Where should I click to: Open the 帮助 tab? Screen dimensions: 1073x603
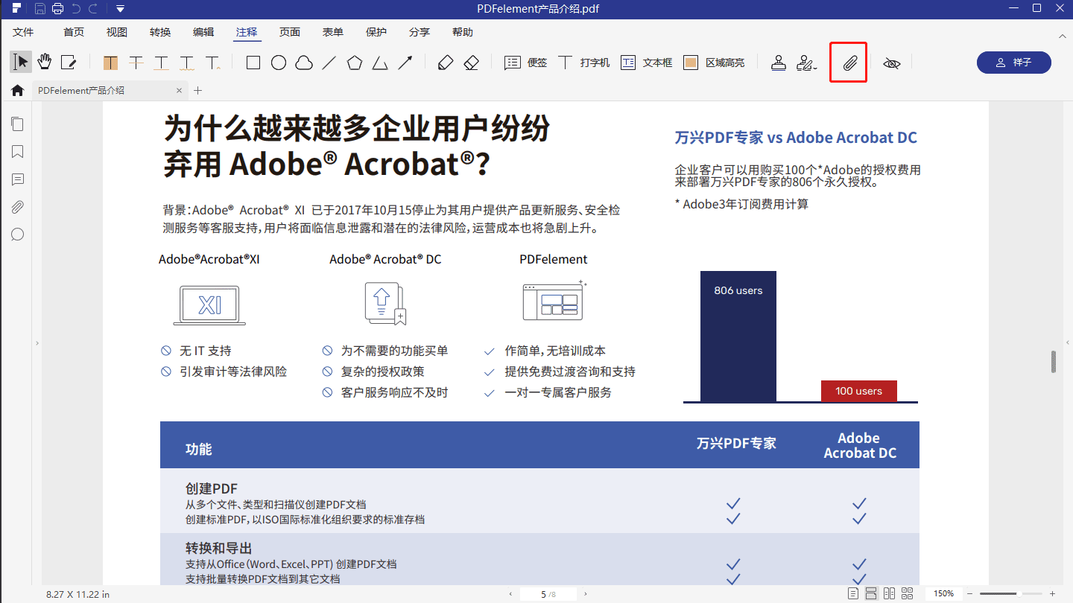(x=463, y=32)
